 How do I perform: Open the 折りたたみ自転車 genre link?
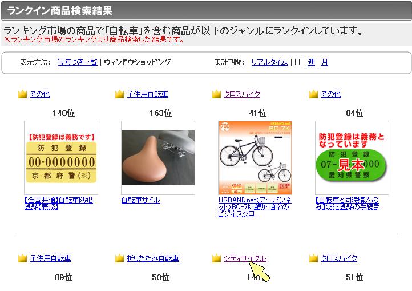[x=153, y=258]
